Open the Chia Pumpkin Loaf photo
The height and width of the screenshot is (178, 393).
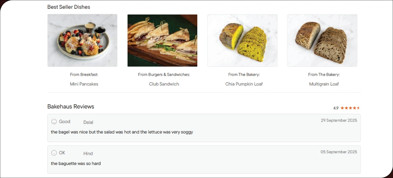coord(242,40)
